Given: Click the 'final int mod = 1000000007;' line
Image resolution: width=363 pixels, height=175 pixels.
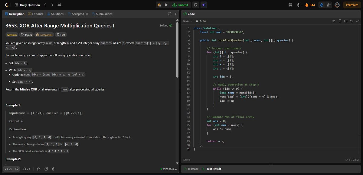Looking at the screenshot, I should [x=222, y=32].
